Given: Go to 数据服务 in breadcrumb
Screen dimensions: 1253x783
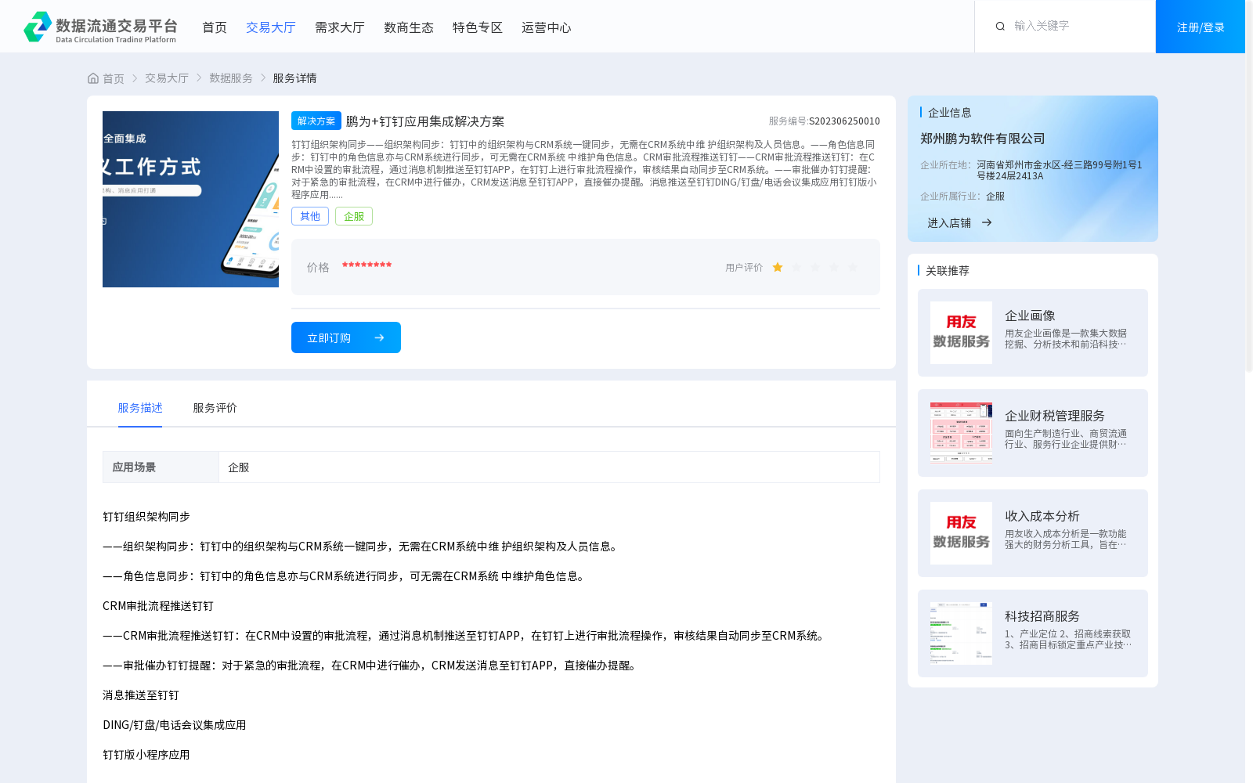Looking at the screenshot, I should coord(231,78).
